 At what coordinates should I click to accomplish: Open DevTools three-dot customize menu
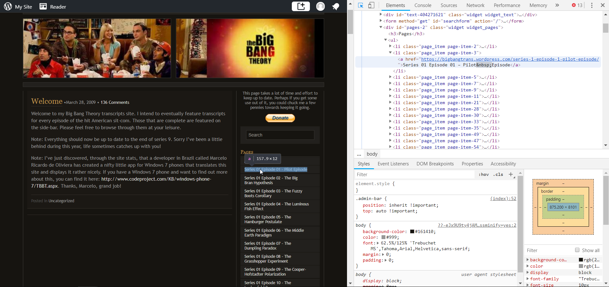click(x=592, y=5)
